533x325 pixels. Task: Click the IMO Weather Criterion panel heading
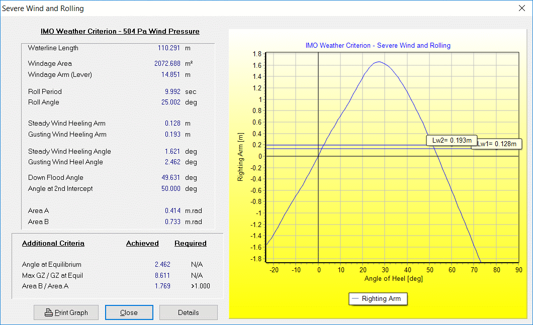pyautogui.click(x=120, y=32)
